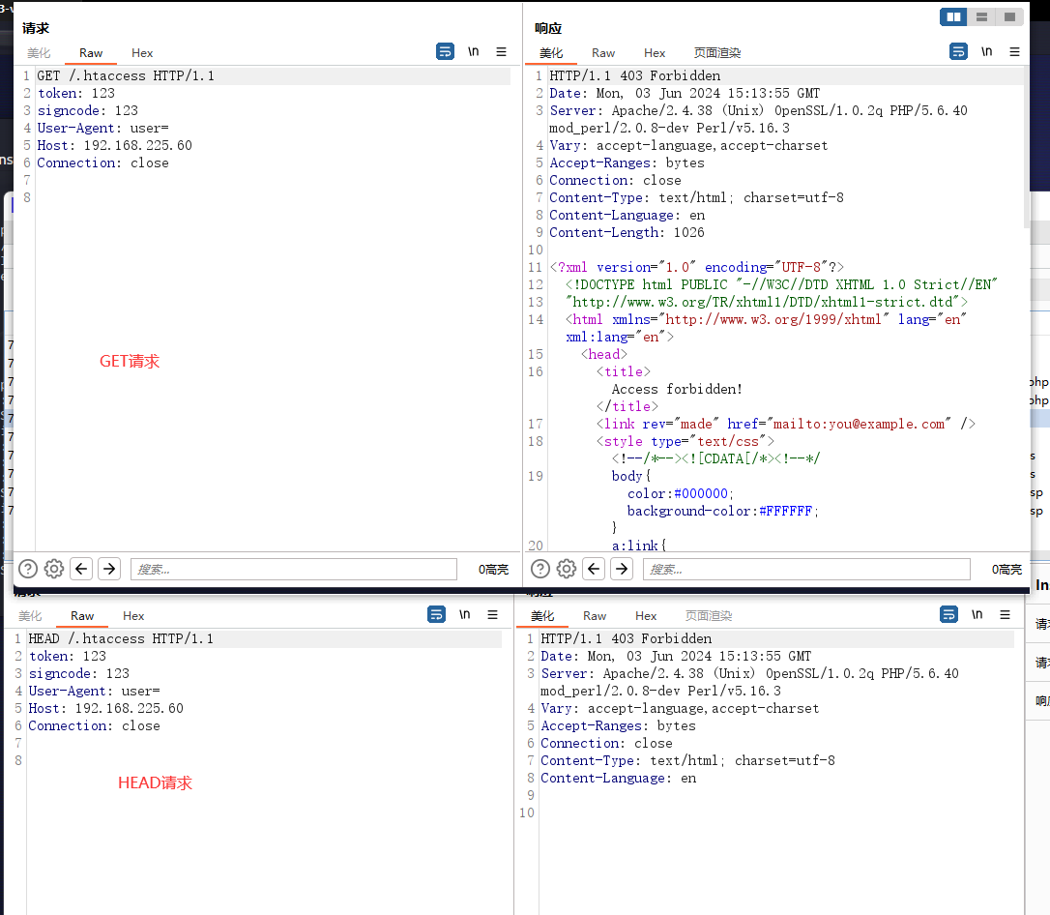Open search settings gear under GET response
This screenshot has height=915, width=1050.
click(x=566, y=569)
